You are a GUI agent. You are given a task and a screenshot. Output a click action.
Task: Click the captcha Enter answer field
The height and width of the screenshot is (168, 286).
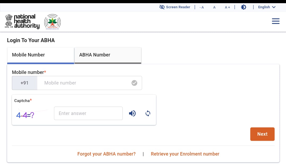pyautogui.click(x=88, y=113)
